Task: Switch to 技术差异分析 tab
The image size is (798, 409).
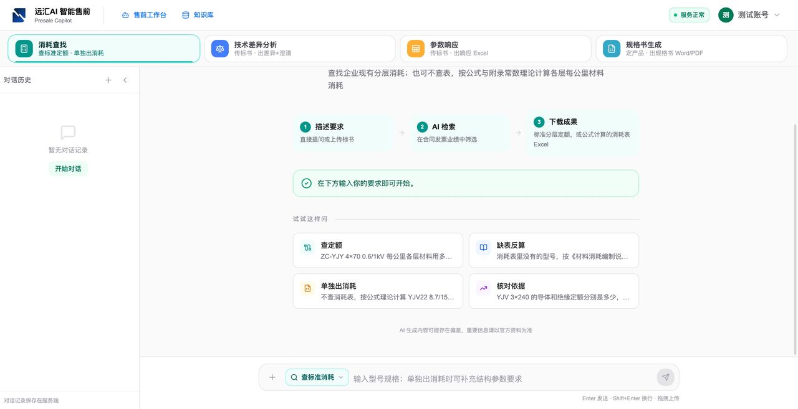Action: (300, 49)
